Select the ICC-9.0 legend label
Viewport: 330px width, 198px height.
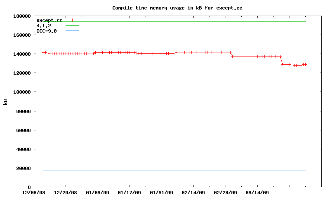click(x=46, y=31)
